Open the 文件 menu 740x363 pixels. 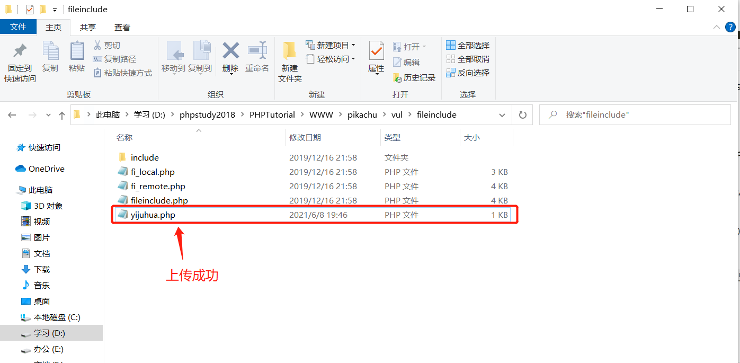pos(18,27)
